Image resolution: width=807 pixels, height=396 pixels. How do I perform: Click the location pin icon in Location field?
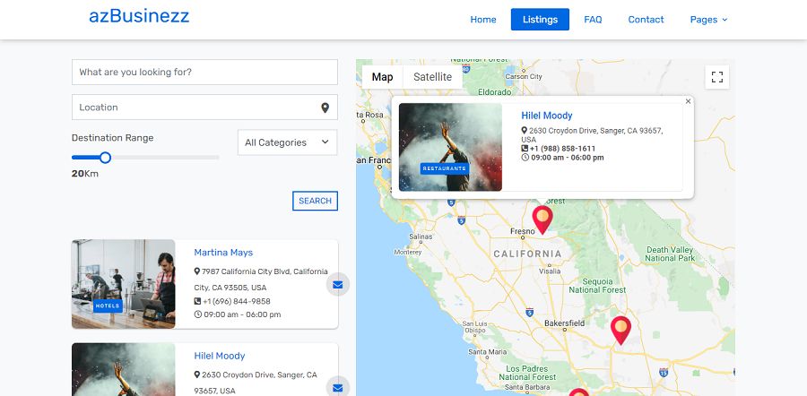(325, 108)
